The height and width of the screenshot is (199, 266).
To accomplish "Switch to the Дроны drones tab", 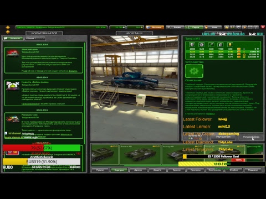I will click(x=138, y=170).
